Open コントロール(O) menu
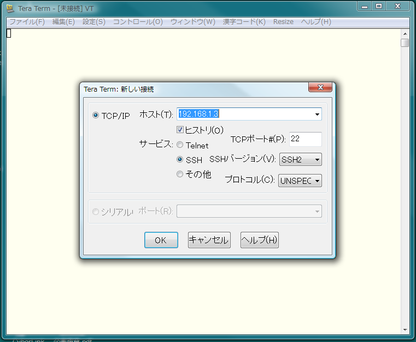This screenshot has height=342, width=416. (x=138, y=22)
